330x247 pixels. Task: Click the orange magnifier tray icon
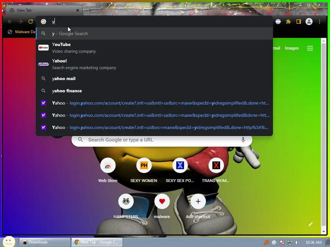tap(267, 242)
